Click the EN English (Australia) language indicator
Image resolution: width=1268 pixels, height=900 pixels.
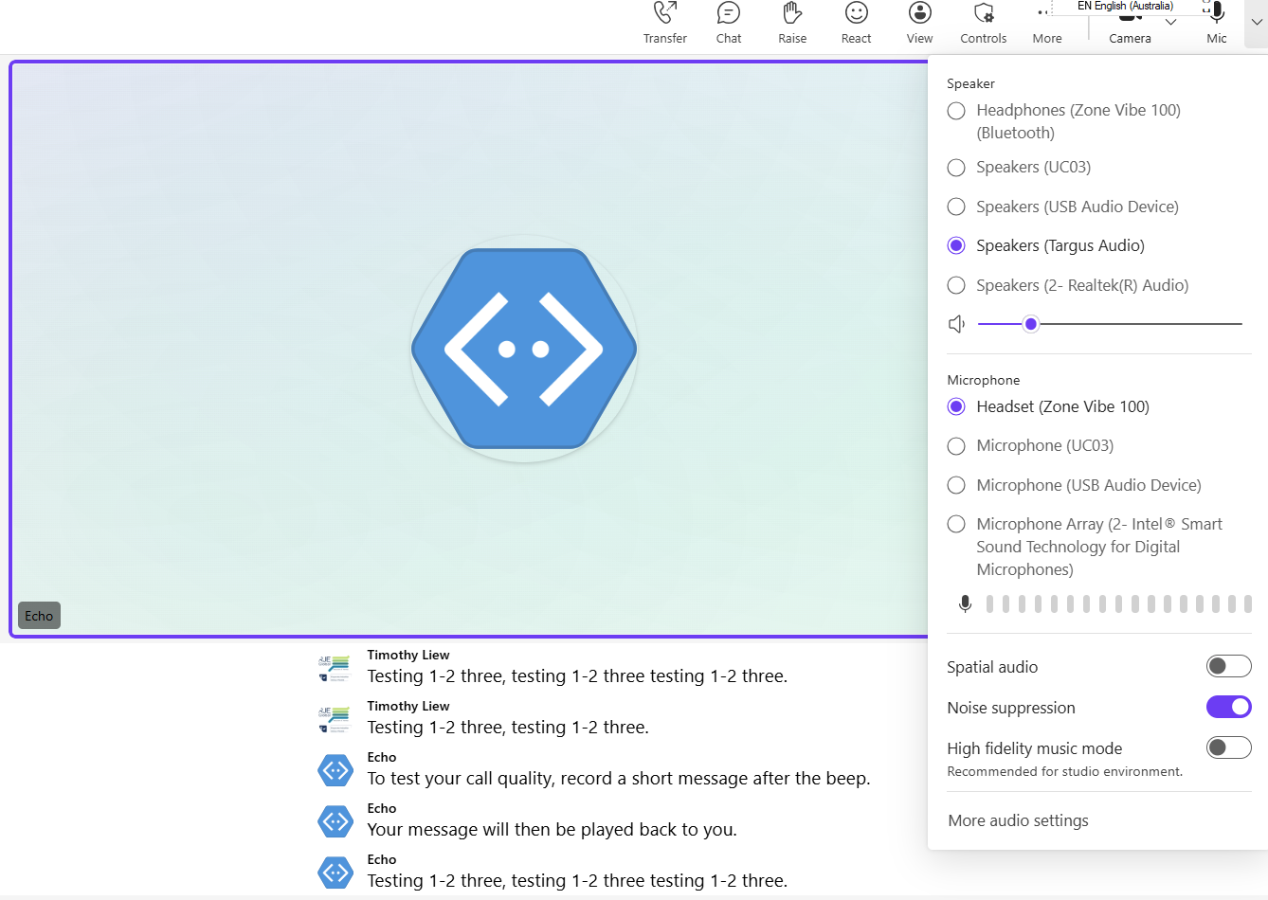click(x=1125, y=6)
